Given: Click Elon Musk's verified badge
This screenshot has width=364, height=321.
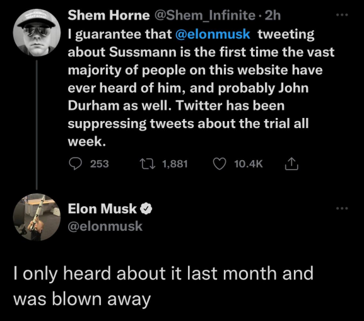Looking at the screenshot, I should (146, 209).
